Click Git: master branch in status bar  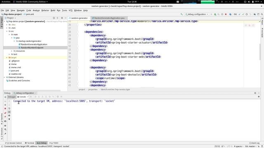(x=250, y=146)
